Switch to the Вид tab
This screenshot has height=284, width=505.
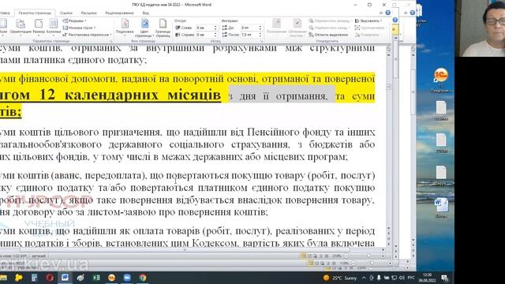[x=145, y=13]
